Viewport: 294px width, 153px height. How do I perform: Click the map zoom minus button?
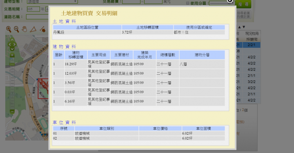[12, 112]
